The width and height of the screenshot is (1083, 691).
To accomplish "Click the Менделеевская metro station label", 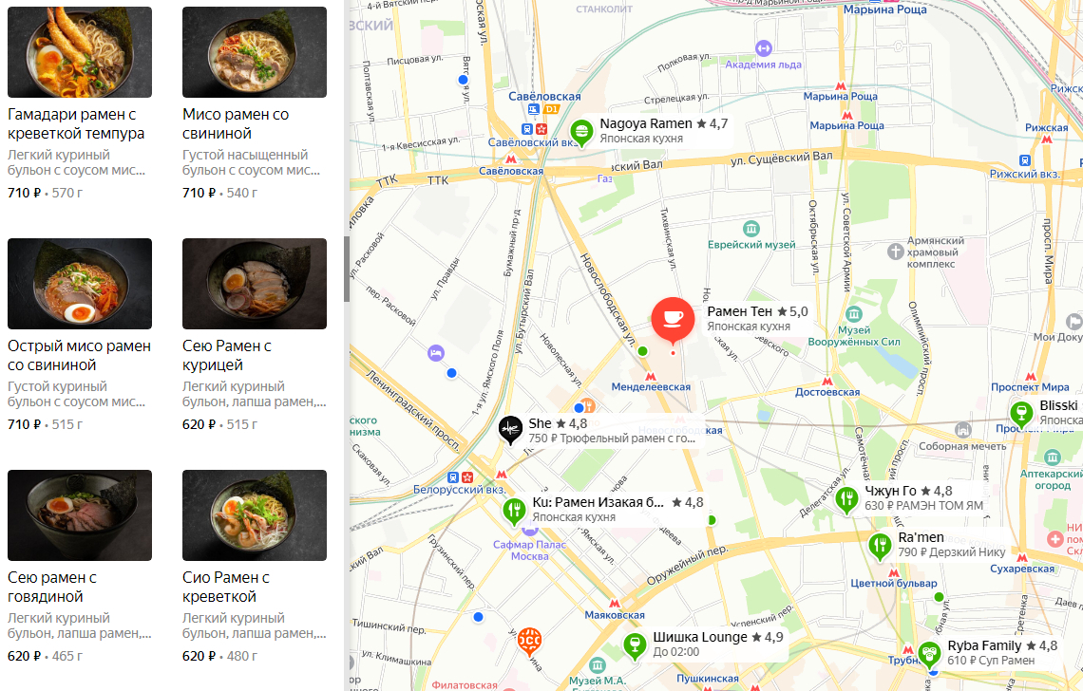I will tap(651, 387).
